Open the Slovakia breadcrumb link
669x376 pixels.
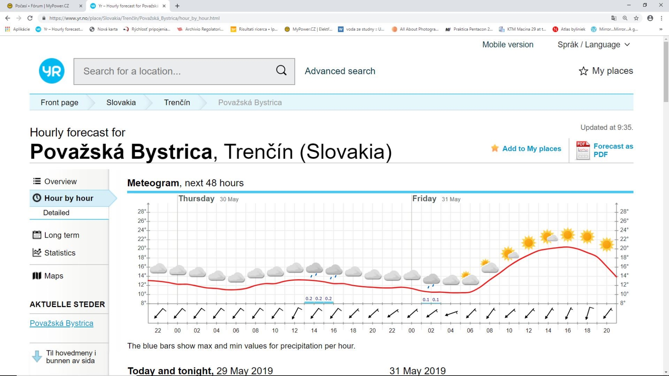pyautogui.click(x=121, y=102)
